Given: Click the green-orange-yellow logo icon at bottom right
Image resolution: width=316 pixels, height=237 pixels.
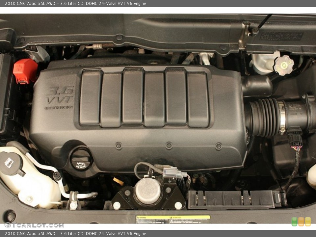Looking at the screenshot, I should click(x=301, y=222).
